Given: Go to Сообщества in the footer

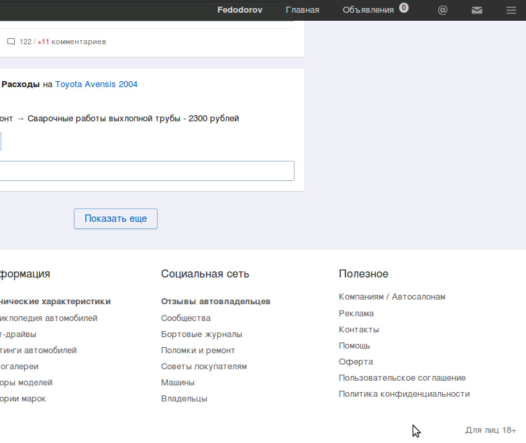Looking at the screenshot, I should (186, 318).
